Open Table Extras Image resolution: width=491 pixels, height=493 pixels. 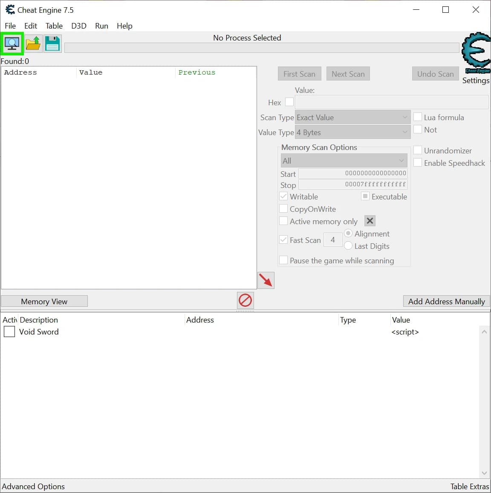click(x=470, y=486)
